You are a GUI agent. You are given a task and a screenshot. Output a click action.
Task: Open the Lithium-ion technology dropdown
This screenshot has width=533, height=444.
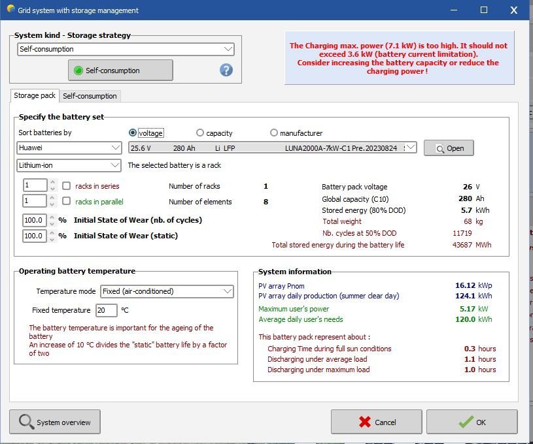coord(69,165)
